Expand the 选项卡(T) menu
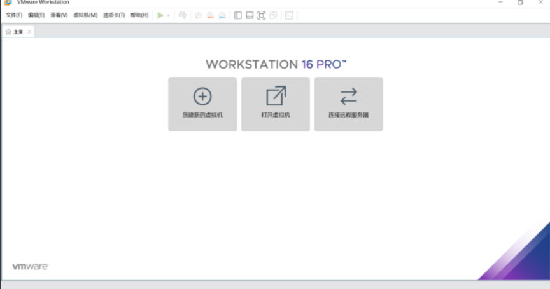550x289 pixels. point(114,15)
